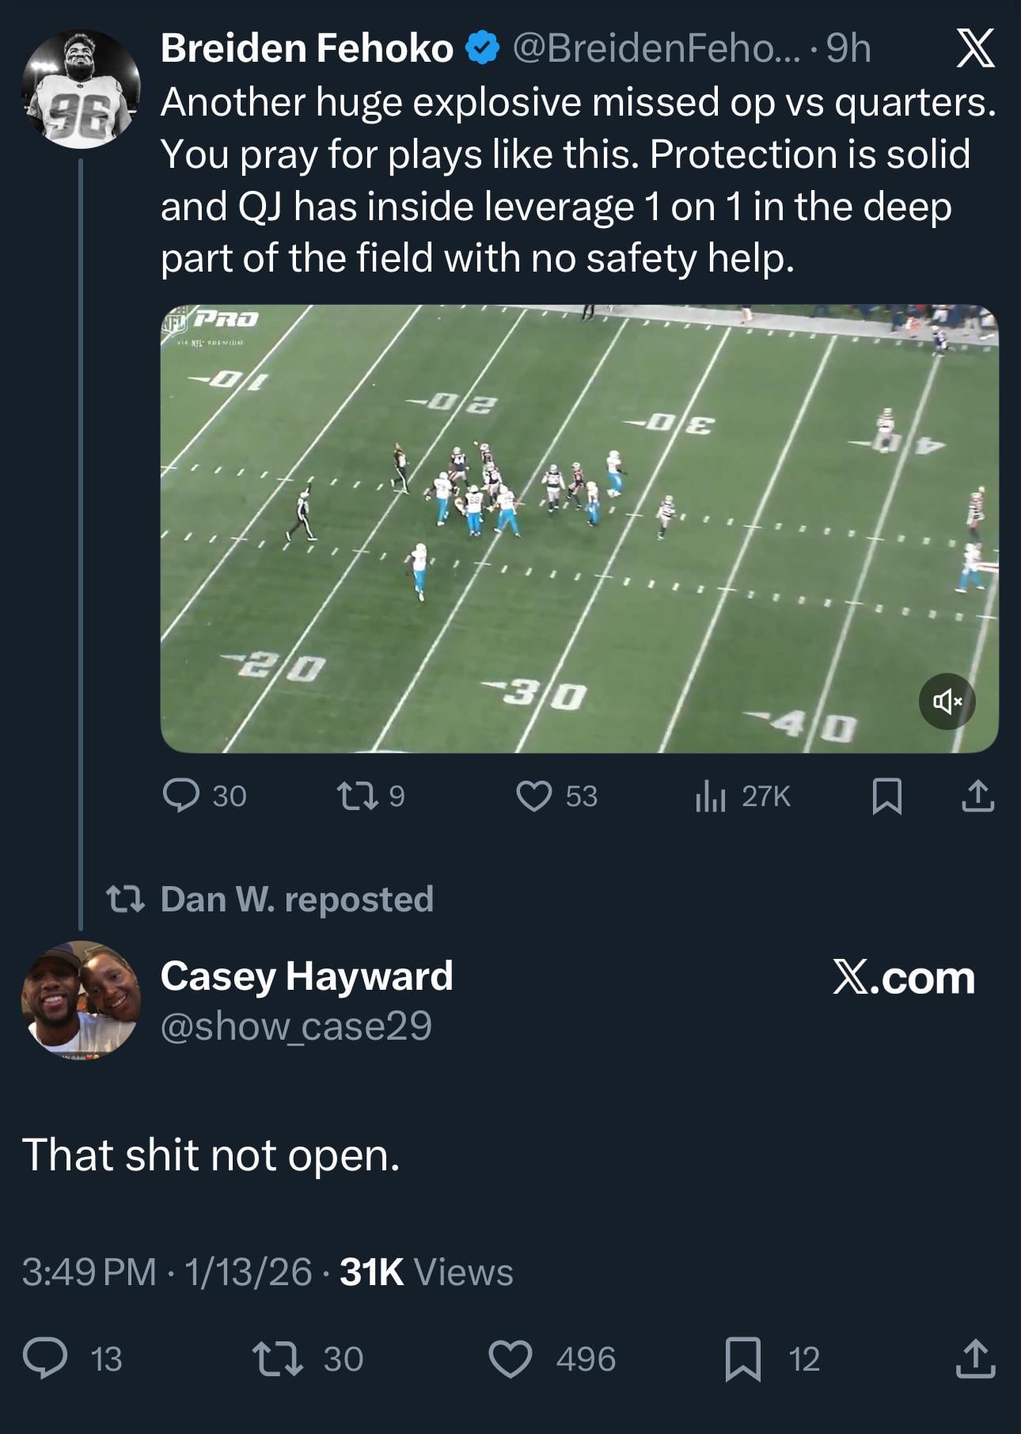The height and width of the screenshot is (1434, 1021).
Task: Bookmark Breiden Fehoko's post
Action: tap(886, 796)
